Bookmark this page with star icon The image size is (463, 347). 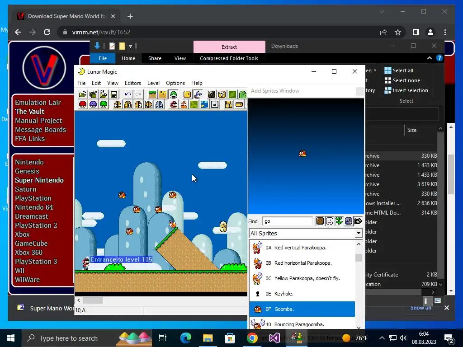tap(398, 32)
